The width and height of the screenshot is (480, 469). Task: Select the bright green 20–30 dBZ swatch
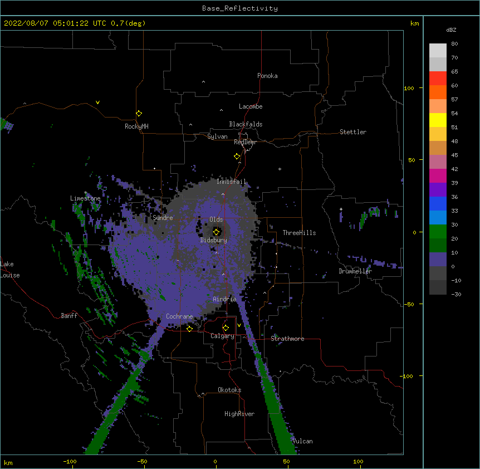[x=438, y=232]
